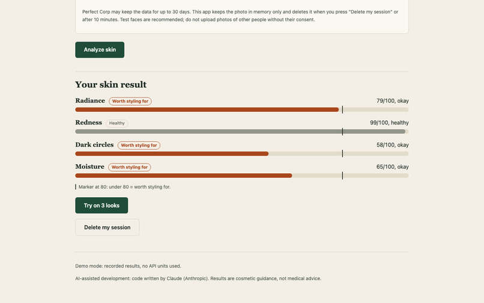The height and width of the screenshot is (303, 484).
Task: Click the Moisture score progress bar
Action: (x=242, y=176)
